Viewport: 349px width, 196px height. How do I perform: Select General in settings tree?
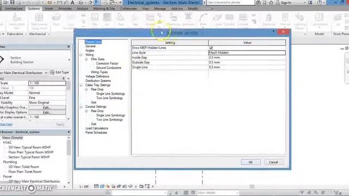[x=90, y=46]
